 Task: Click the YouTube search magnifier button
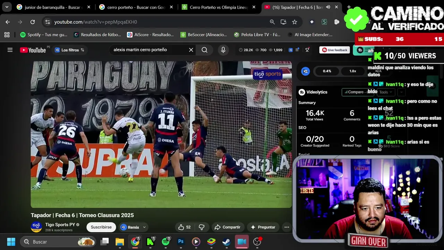point(205,50)
